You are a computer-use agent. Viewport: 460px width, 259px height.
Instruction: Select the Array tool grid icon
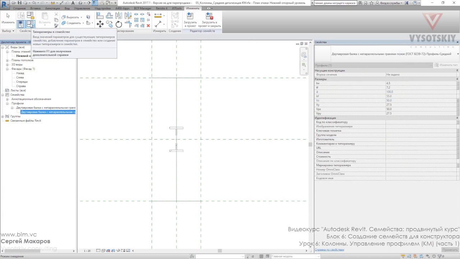coord(137,20)
